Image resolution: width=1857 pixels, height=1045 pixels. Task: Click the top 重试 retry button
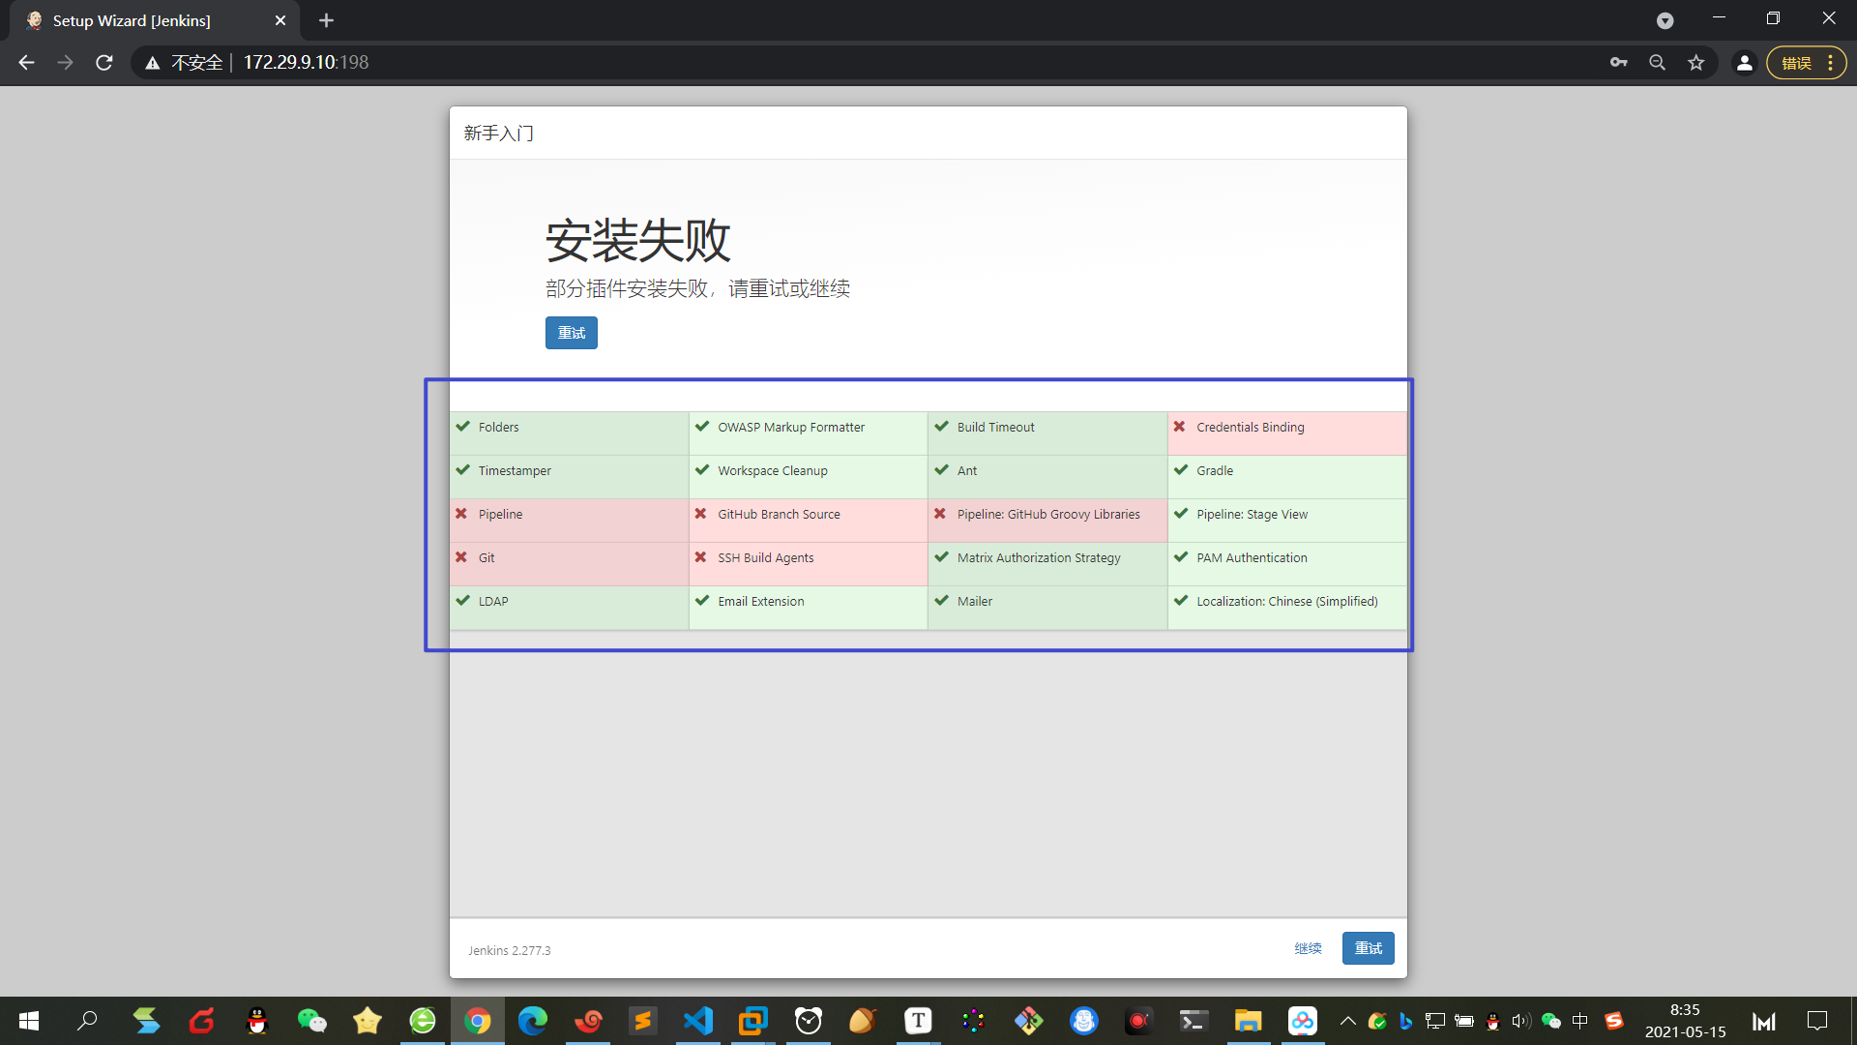click(571, 333)
